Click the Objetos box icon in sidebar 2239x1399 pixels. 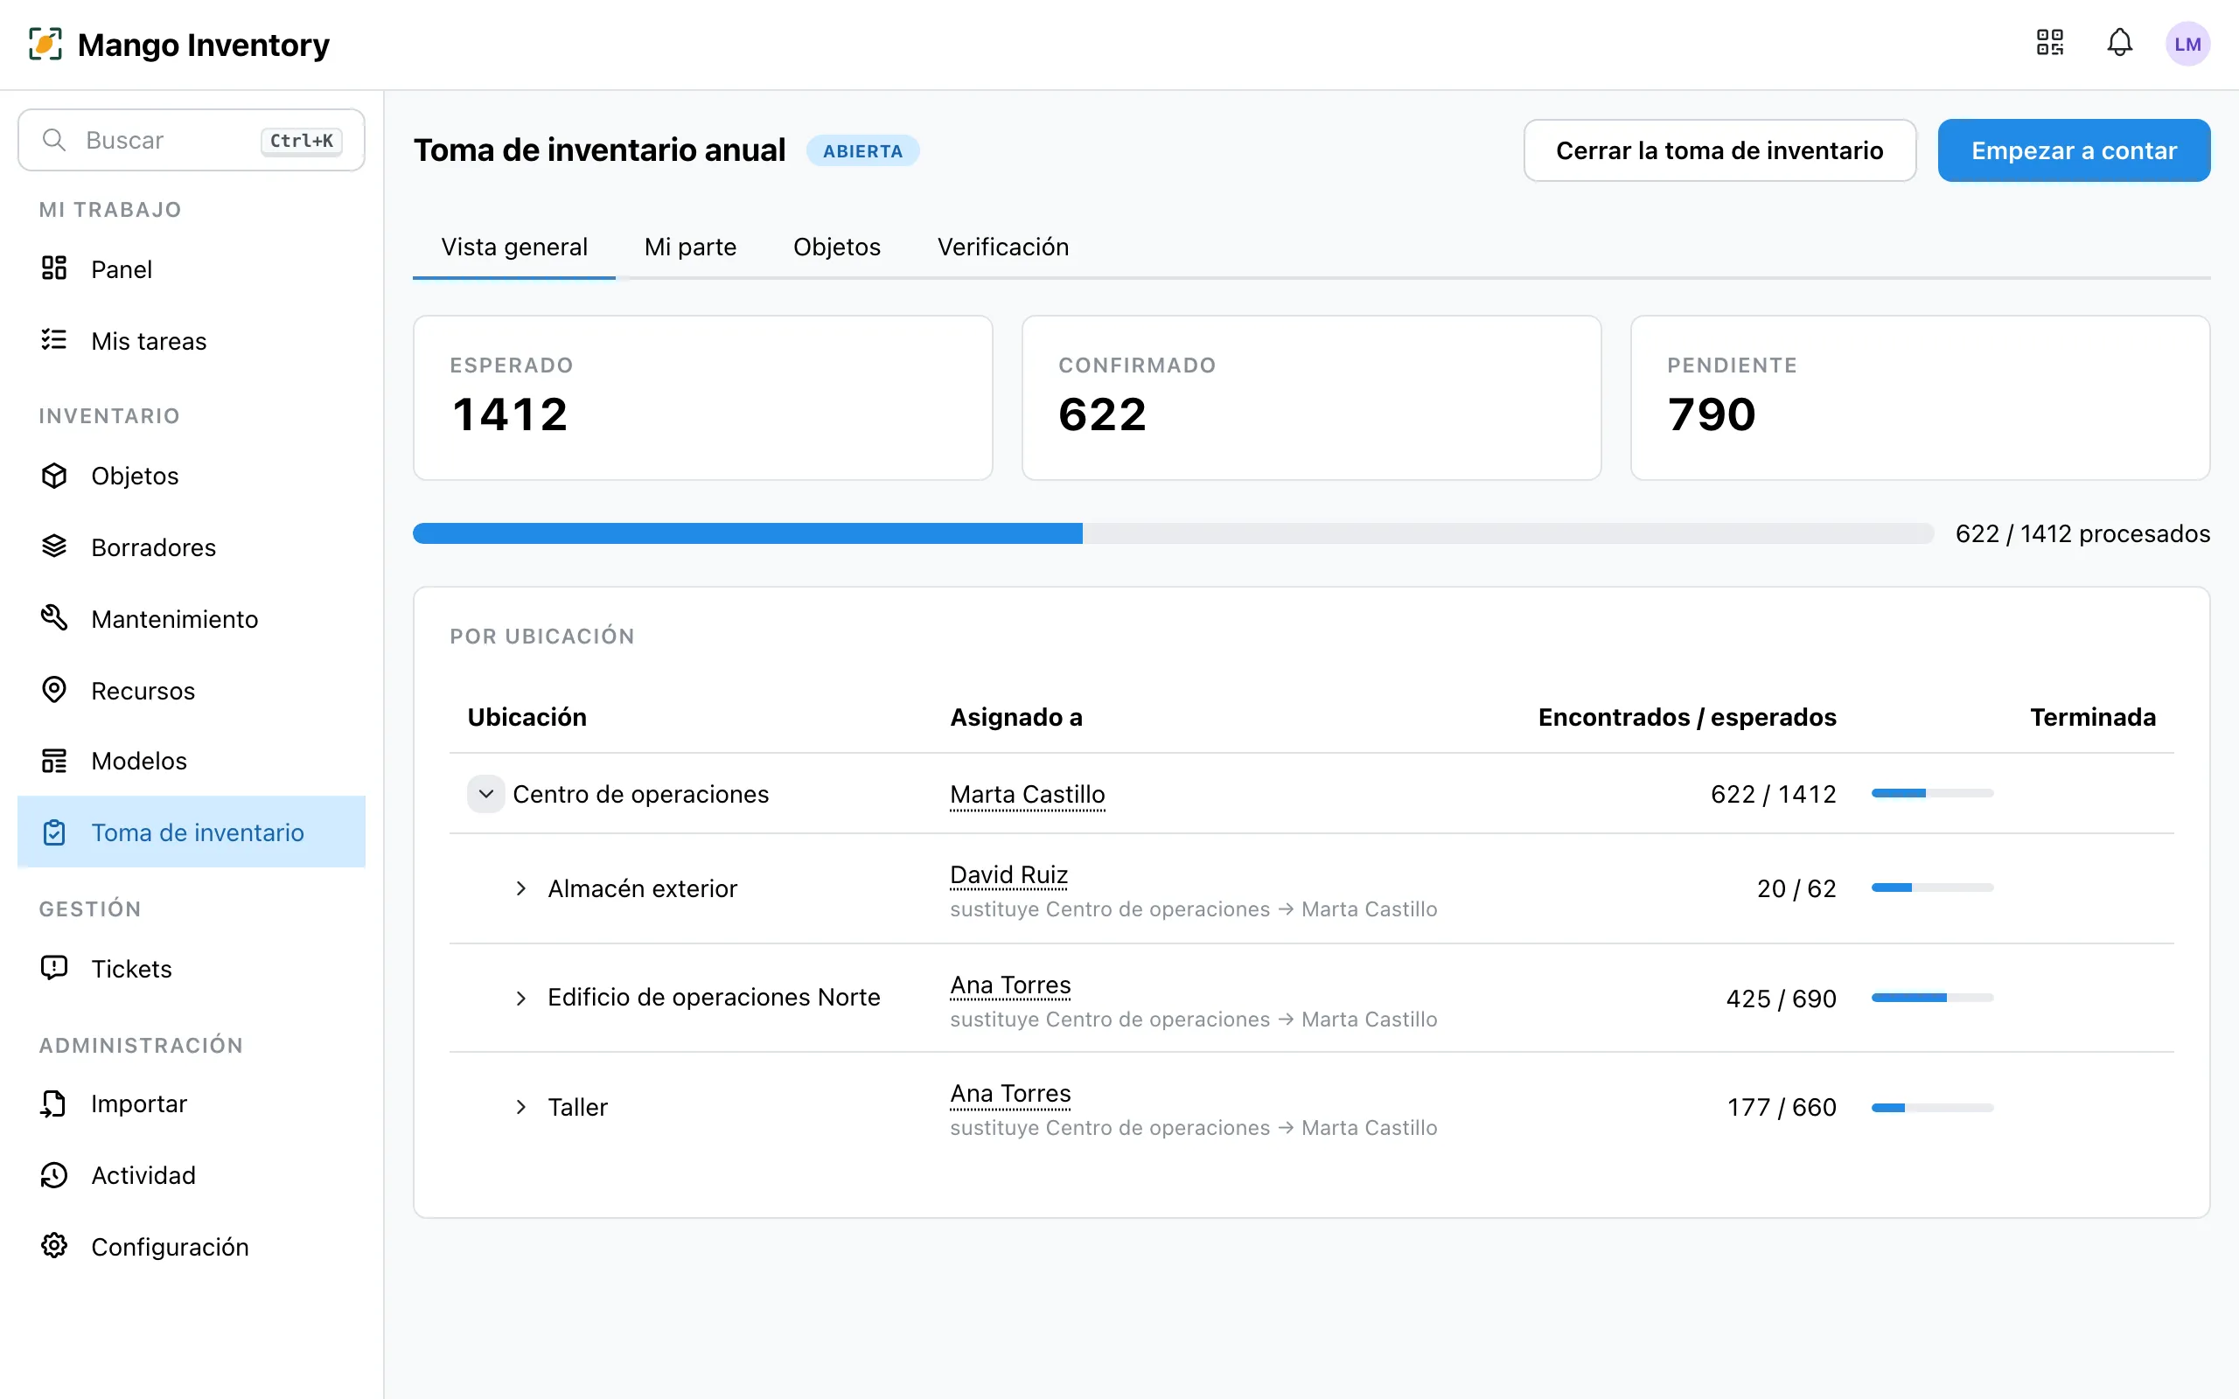coord(54,475)
